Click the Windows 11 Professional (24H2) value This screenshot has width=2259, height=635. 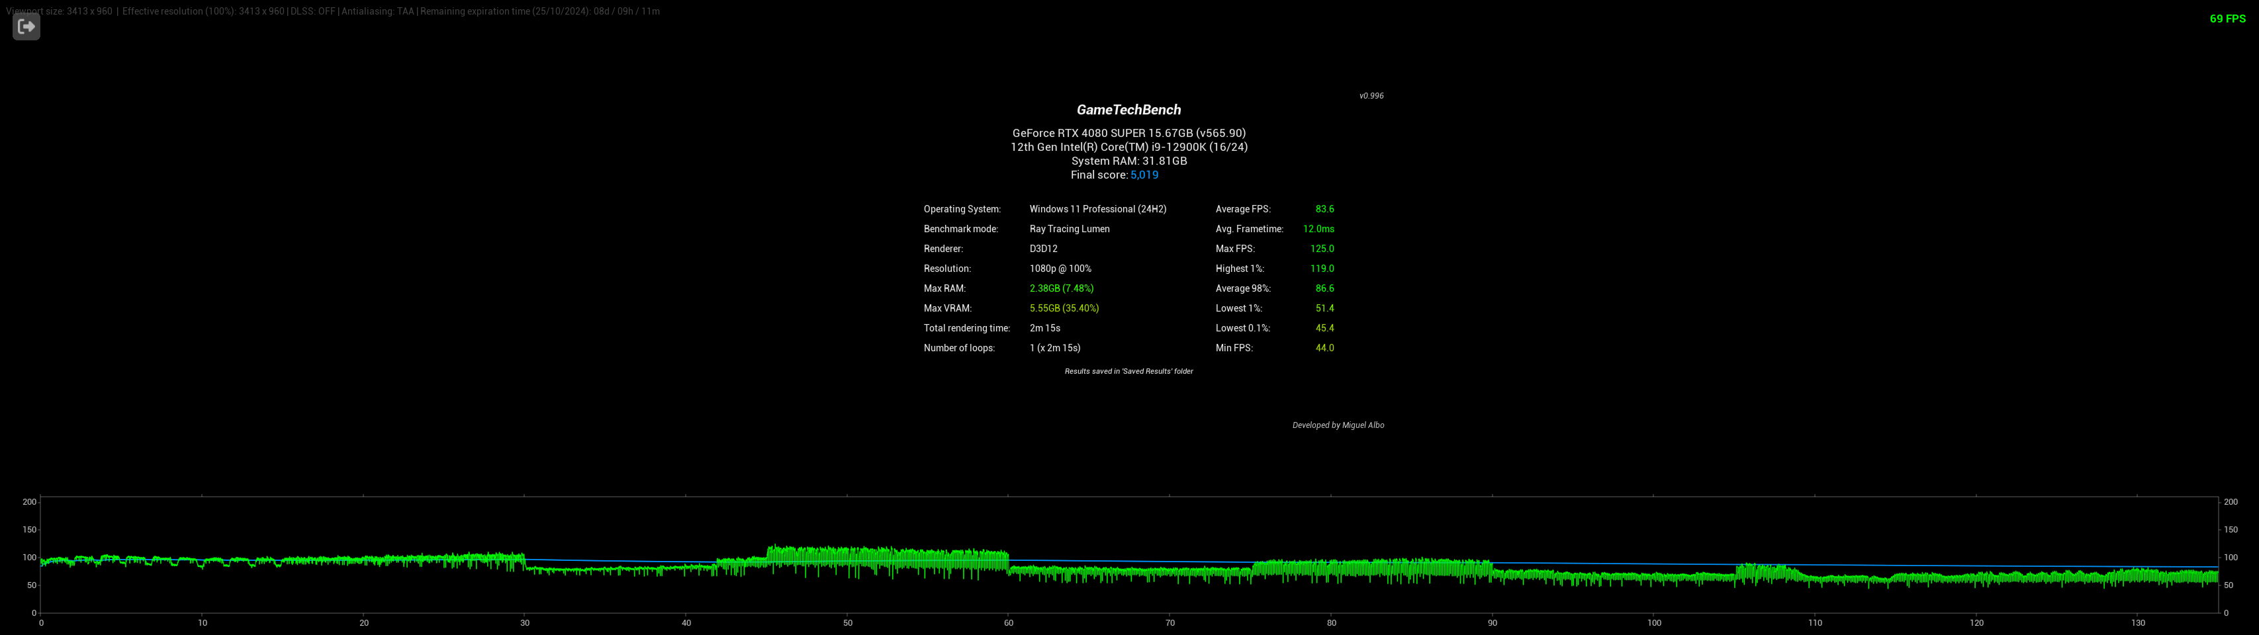point(1098,209)
